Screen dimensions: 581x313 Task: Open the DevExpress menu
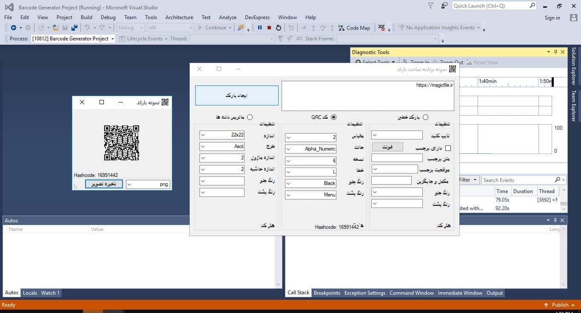[x=257, y=17]
